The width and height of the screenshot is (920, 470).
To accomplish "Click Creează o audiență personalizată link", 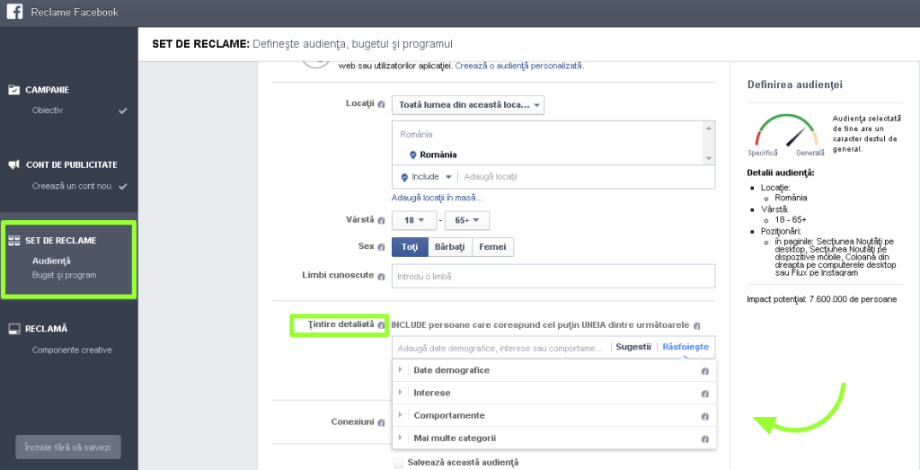I will tap(518, 67).
